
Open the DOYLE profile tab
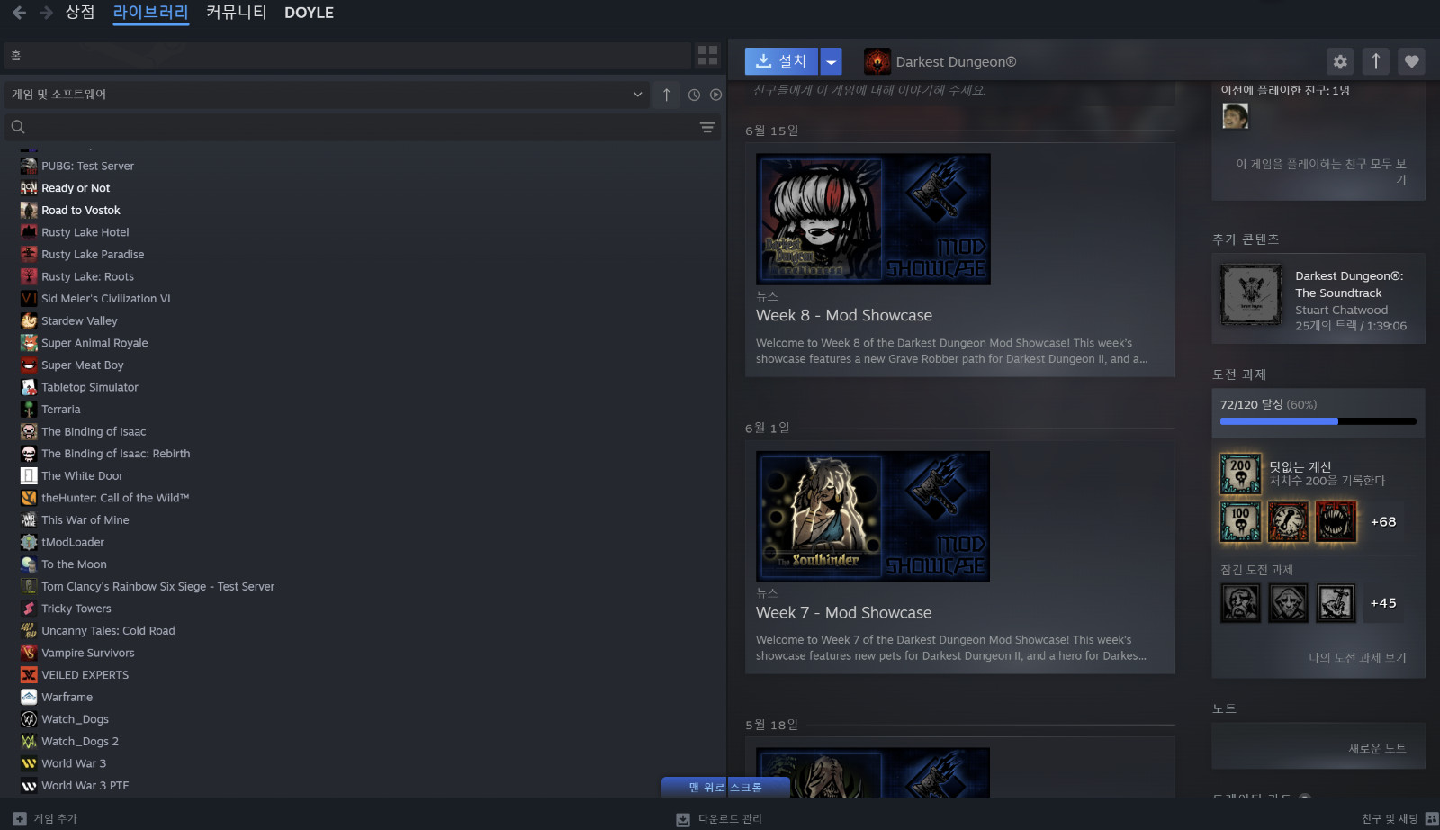[309, 13]
